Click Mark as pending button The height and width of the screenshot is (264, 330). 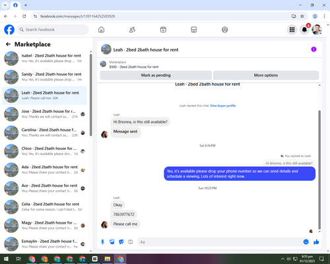click(x=156, y=75)
